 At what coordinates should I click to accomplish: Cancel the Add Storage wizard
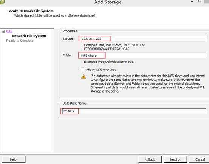[x=200, y=159]
